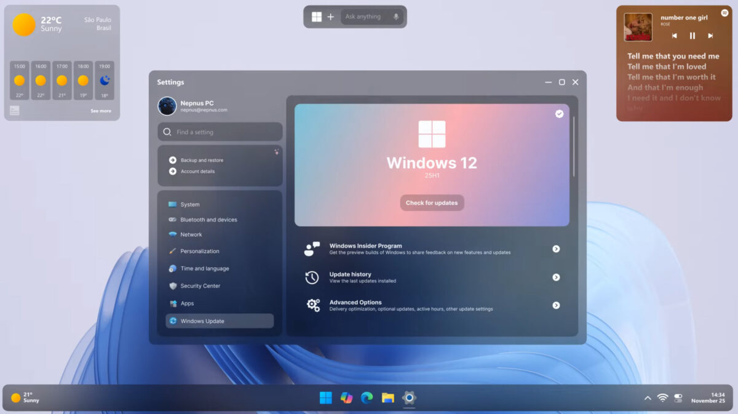Open See more in the weather widget
The width and height of the screenshot is (738, 414).
click(100, 110)
